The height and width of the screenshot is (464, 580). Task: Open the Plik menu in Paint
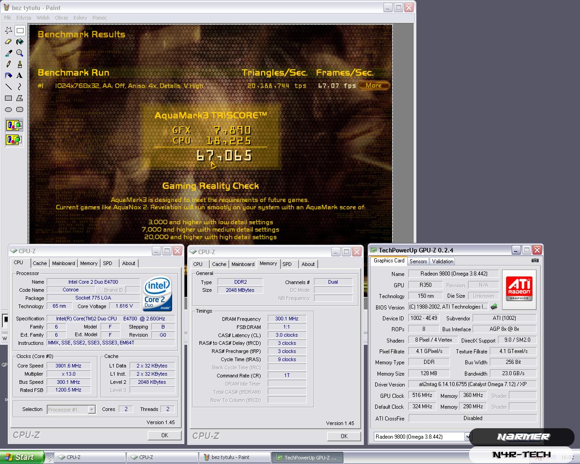pyautogui.click(x=8, y=18)
